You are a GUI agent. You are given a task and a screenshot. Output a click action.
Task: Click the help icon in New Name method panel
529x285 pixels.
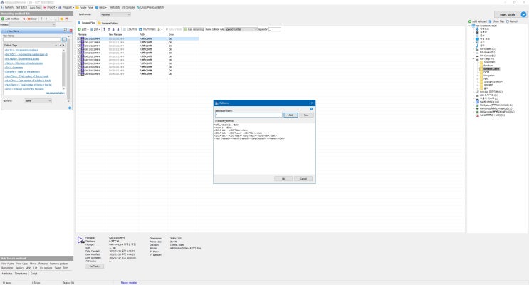[70, 108]
